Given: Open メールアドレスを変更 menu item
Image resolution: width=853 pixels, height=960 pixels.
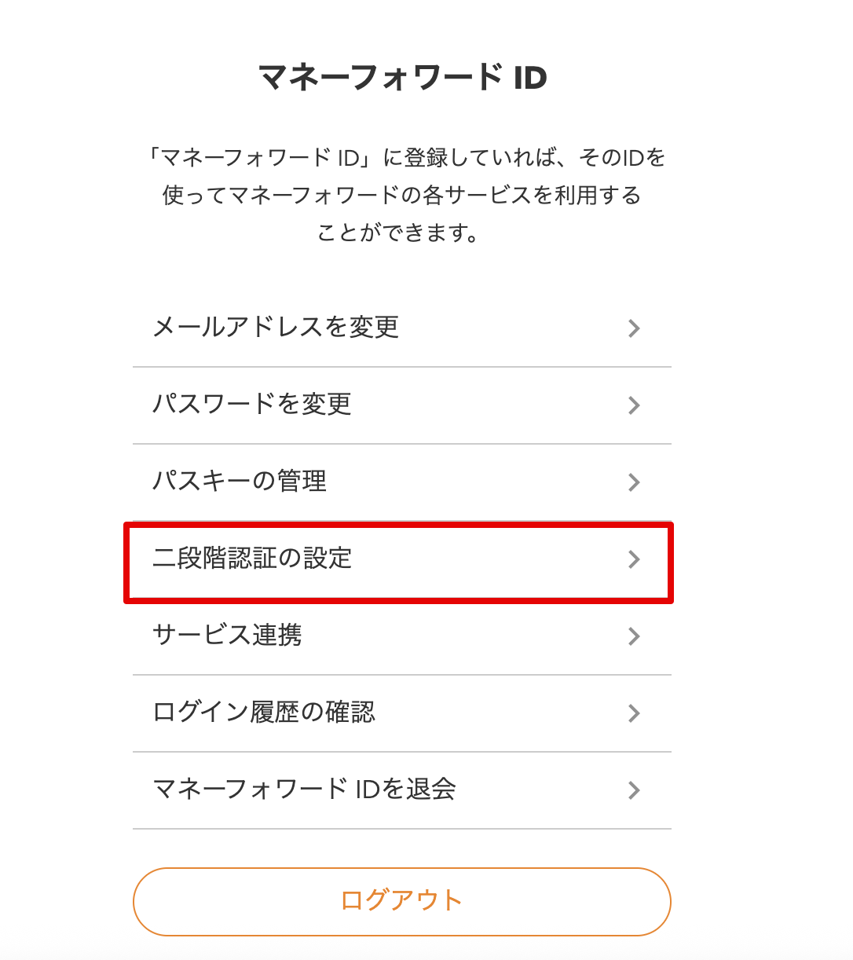Looking at the screenshot, I should (x=276, y=328).
